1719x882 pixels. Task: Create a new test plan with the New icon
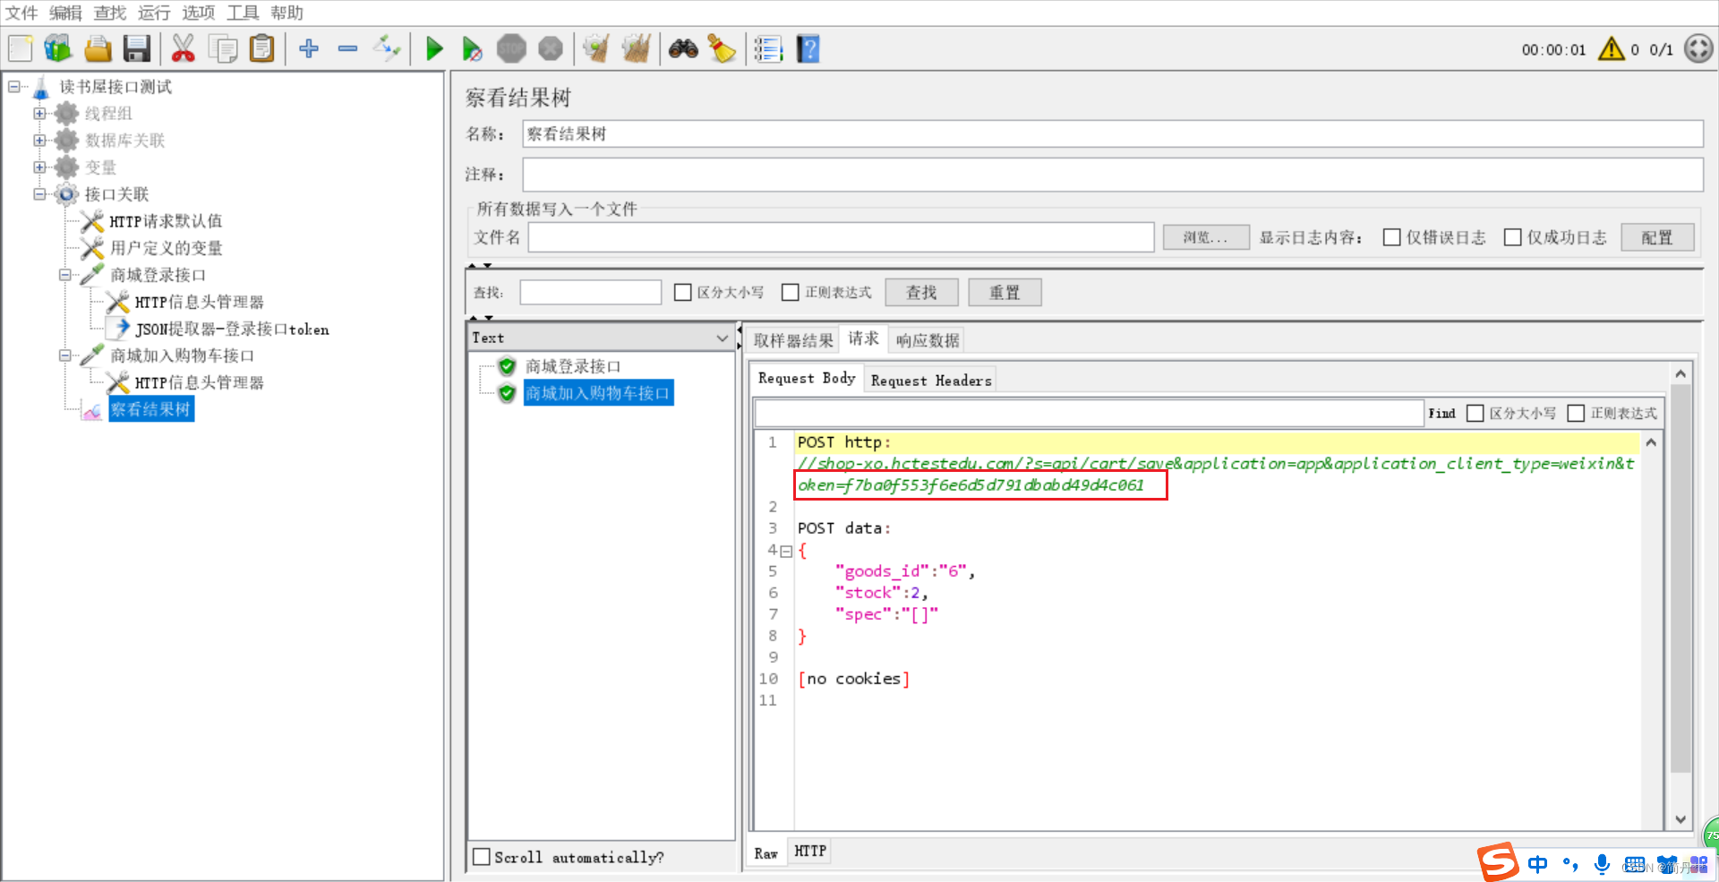(x=20, y=48)
